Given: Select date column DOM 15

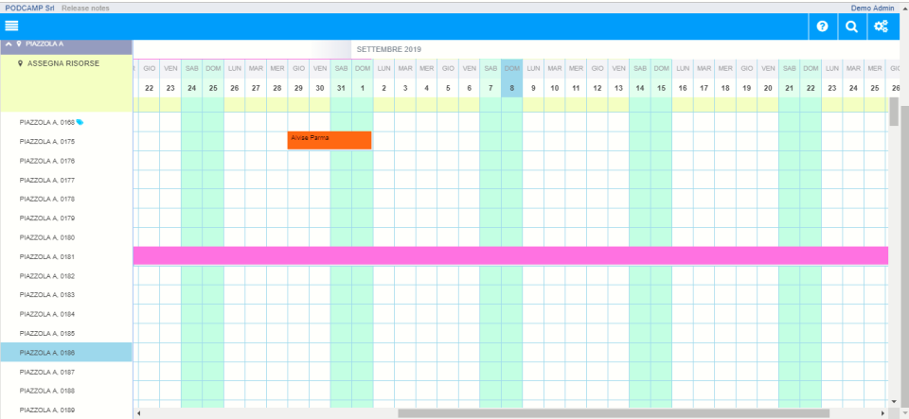Looking at the screenshot, I should 662,79.
